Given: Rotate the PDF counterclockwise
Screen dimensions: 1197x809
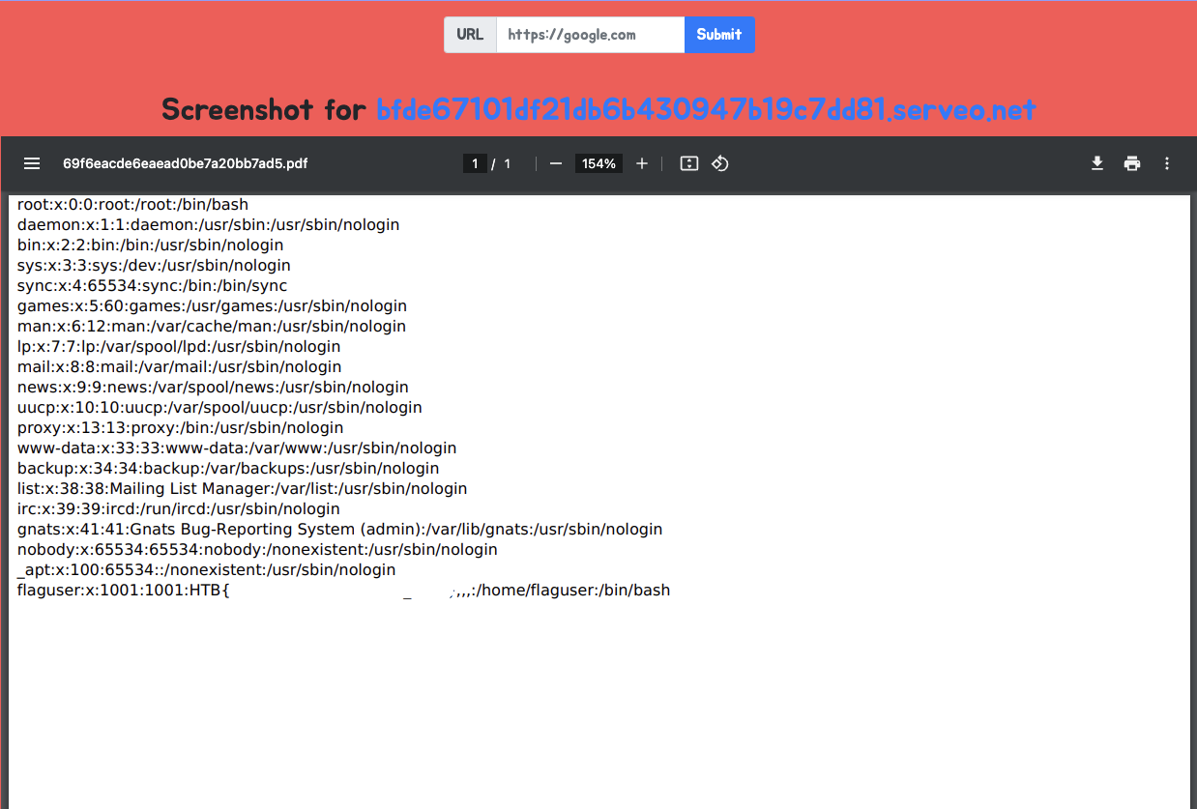Looking at the screenshot, I should point(720,163).
